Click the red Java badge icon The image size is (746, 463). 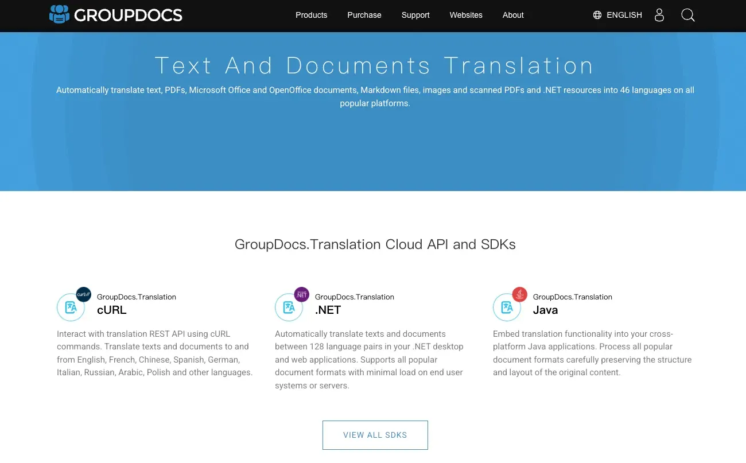520,294
